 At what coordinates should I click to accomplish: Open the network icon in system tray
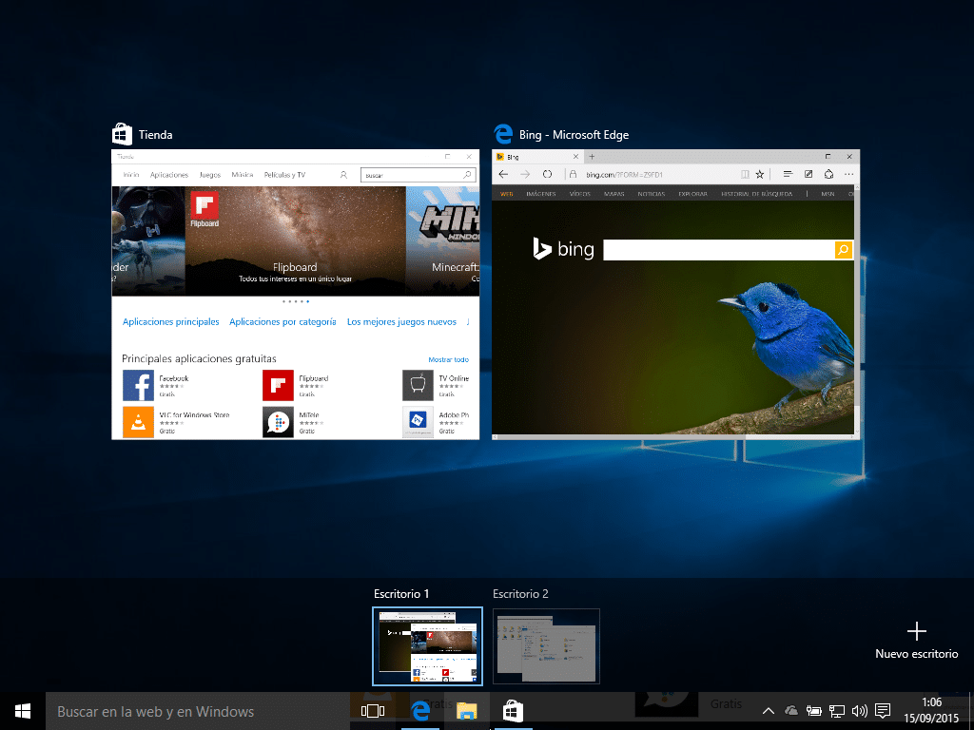[x=837, y=711]
